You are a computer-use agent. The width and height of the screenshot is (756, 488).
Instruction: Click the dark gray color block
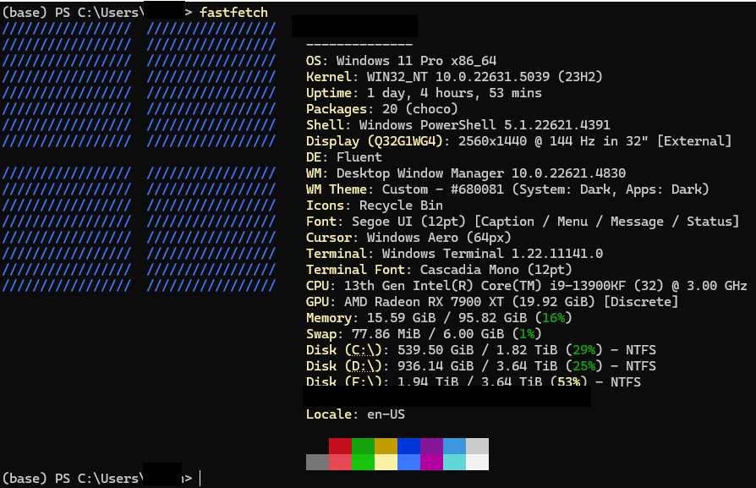317,462
